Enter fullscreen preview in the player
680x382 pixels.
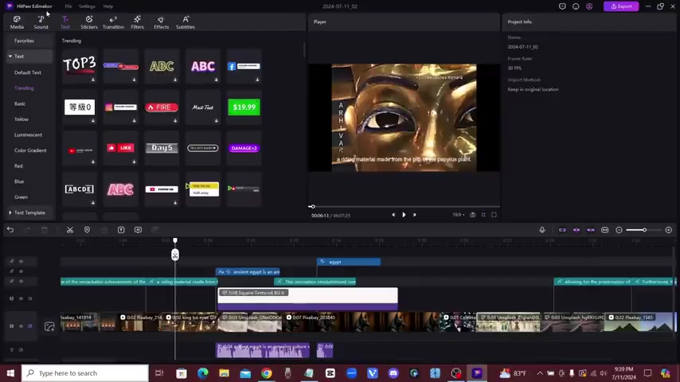(x=494, y=215)
